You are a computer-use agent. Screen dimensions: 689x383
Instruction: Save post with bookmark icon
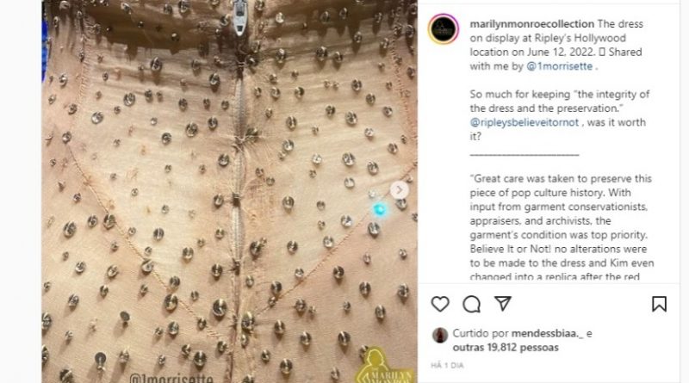click(659, 304)
